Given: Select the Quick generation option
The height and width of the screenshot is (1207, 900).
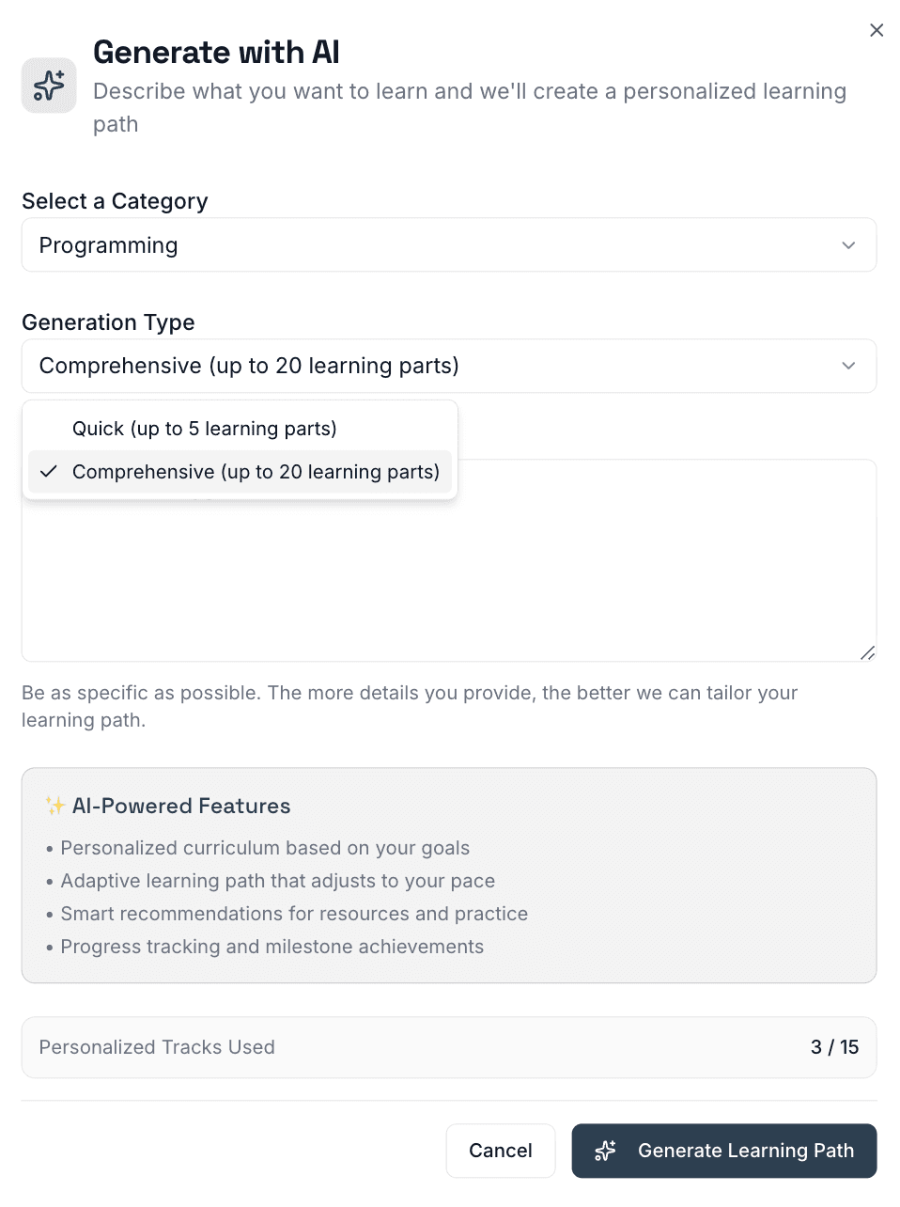Looking at the screenshot, I should pyautogui.click(x=204, y=428).
